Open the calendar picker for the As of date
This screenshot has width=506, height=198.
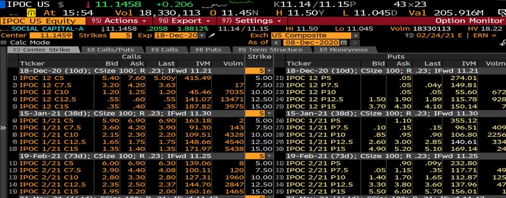(x=343, y=42)
